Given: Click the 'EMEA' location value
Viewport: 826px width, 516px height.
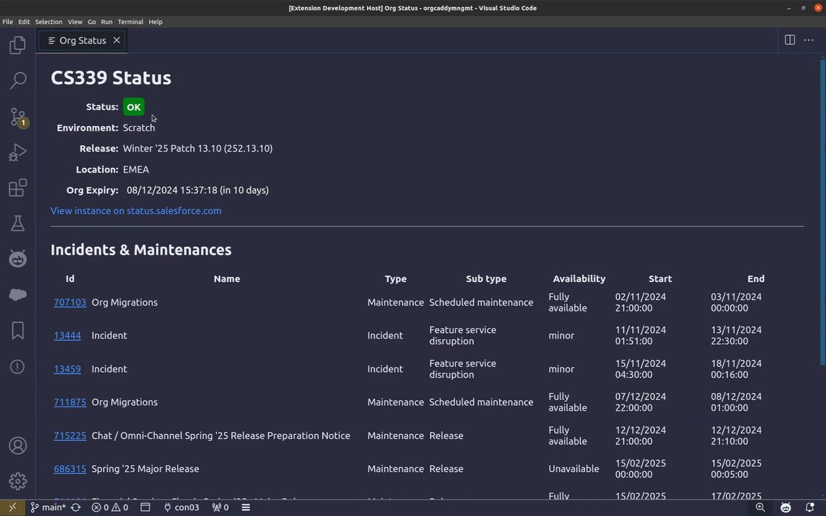Looking at the screenshot, I should click(136, 169).
